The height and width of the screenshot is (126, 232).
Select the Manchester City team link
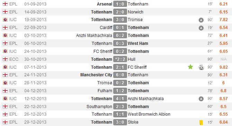tap(96, 75)
